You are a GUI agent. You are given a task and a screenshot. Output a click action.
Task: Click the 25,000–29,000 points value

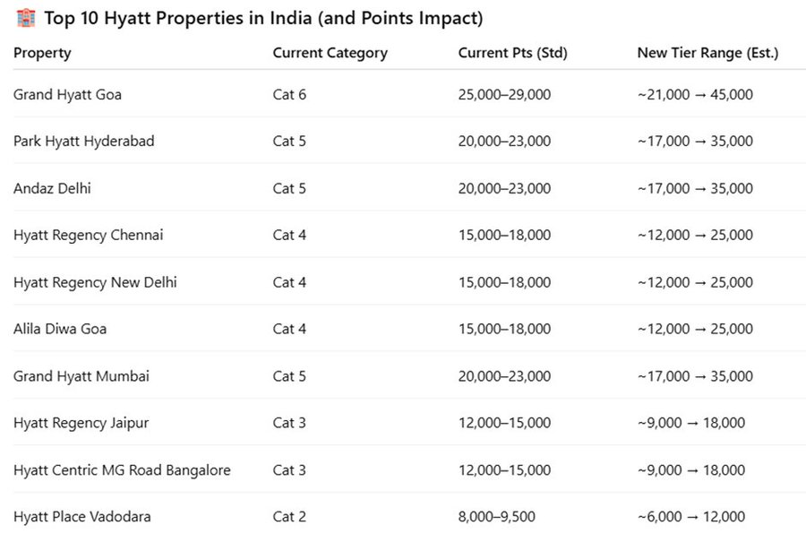[x=504, y=94]
